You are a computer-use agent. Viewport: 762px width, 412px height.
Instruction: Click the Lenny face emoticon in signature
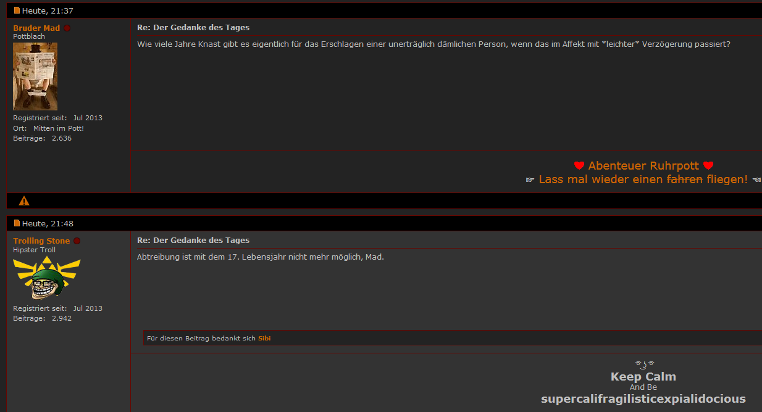pos(644,365)
